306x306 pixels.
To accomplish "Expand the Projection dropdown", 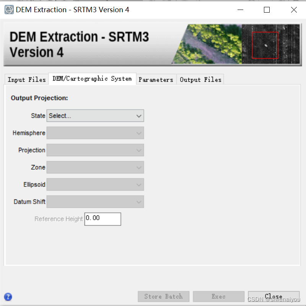I will [x=95, y=150].
